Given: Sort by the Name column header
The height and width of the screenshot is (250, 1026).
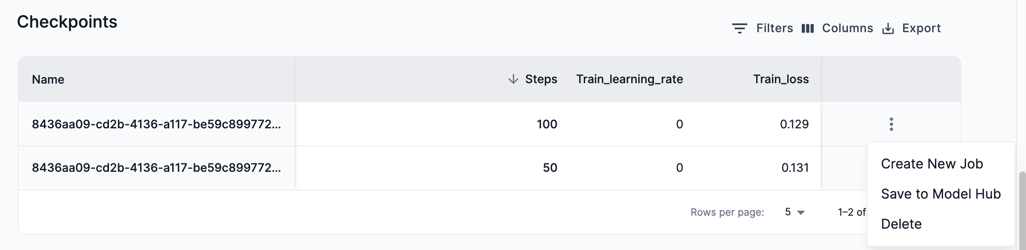Looking at the screenshot, I should [x=48, y=79].
